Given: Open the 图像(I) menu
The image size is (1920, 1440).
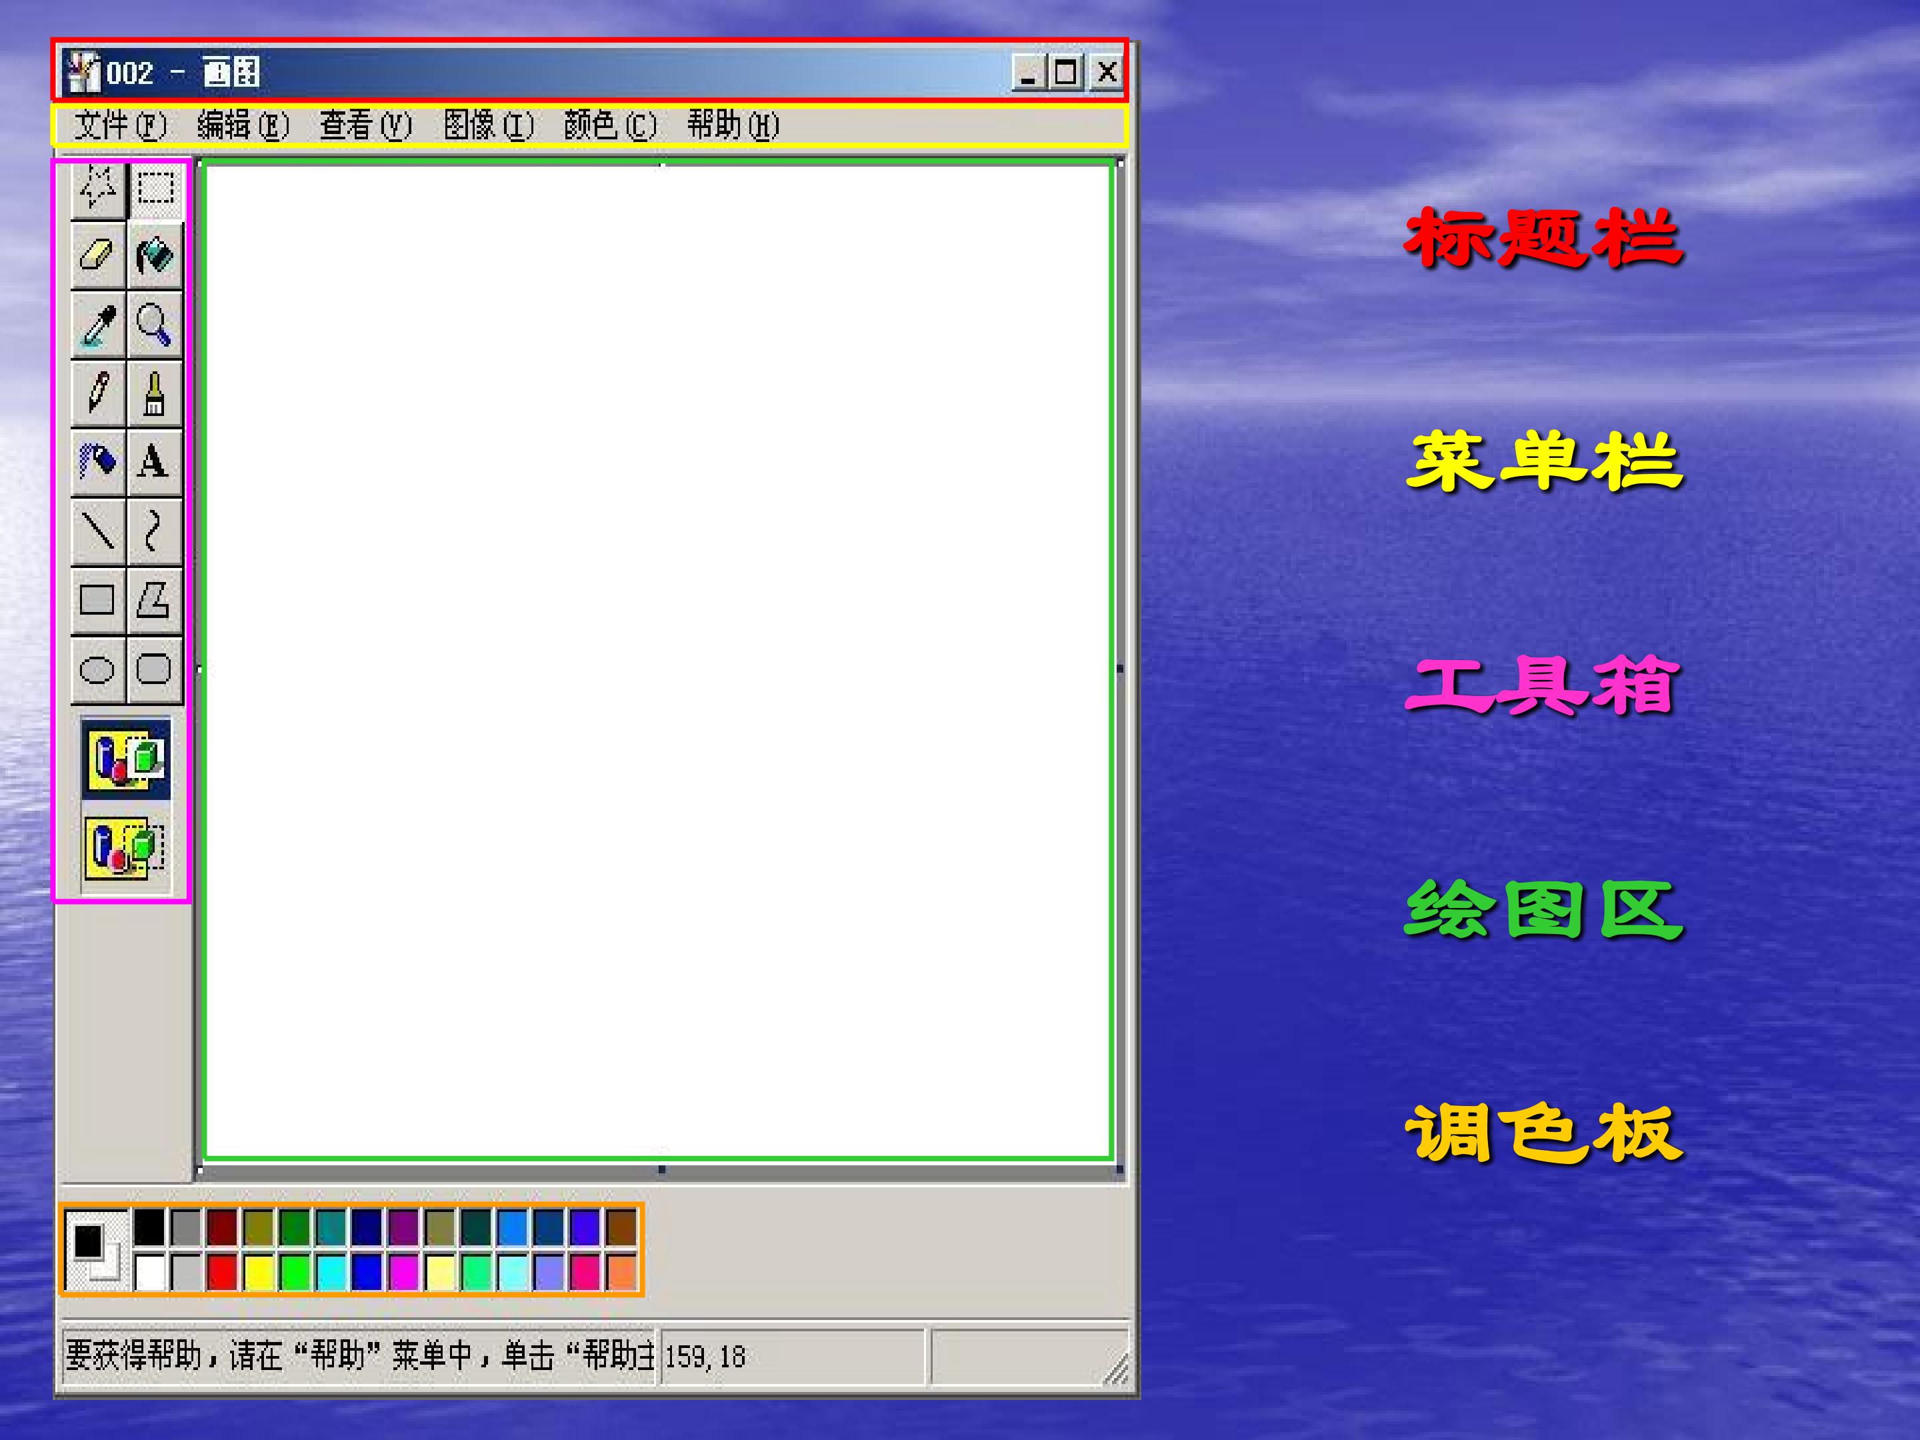Looking at the screenshot, I should 488,125.
